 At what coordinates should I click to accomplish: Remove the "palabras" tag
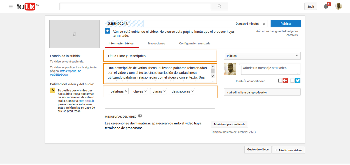(x=126, y=91)
